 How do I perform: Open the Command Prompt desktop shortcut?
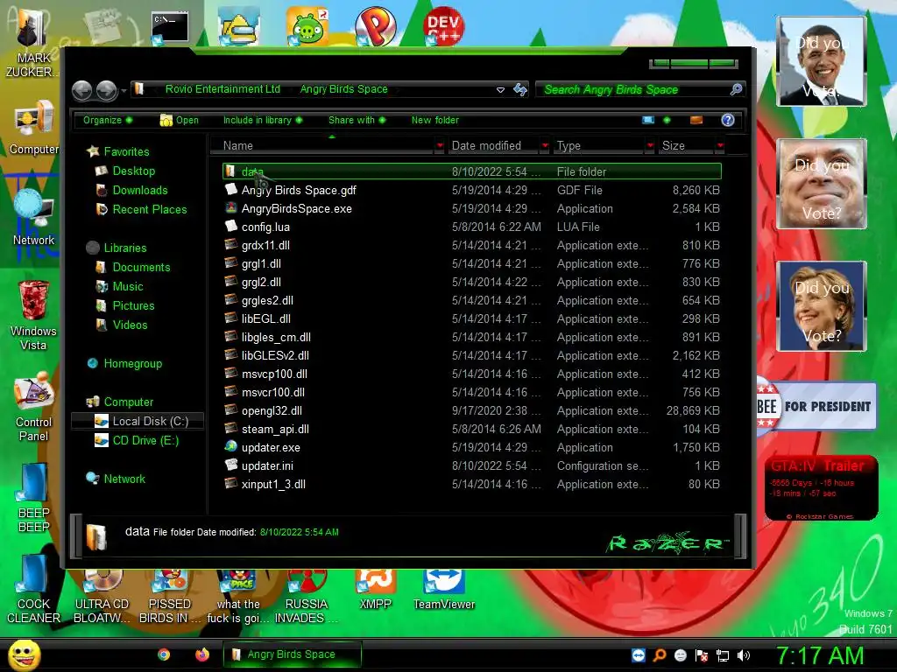pyautogui.click(x=170, y=27)
